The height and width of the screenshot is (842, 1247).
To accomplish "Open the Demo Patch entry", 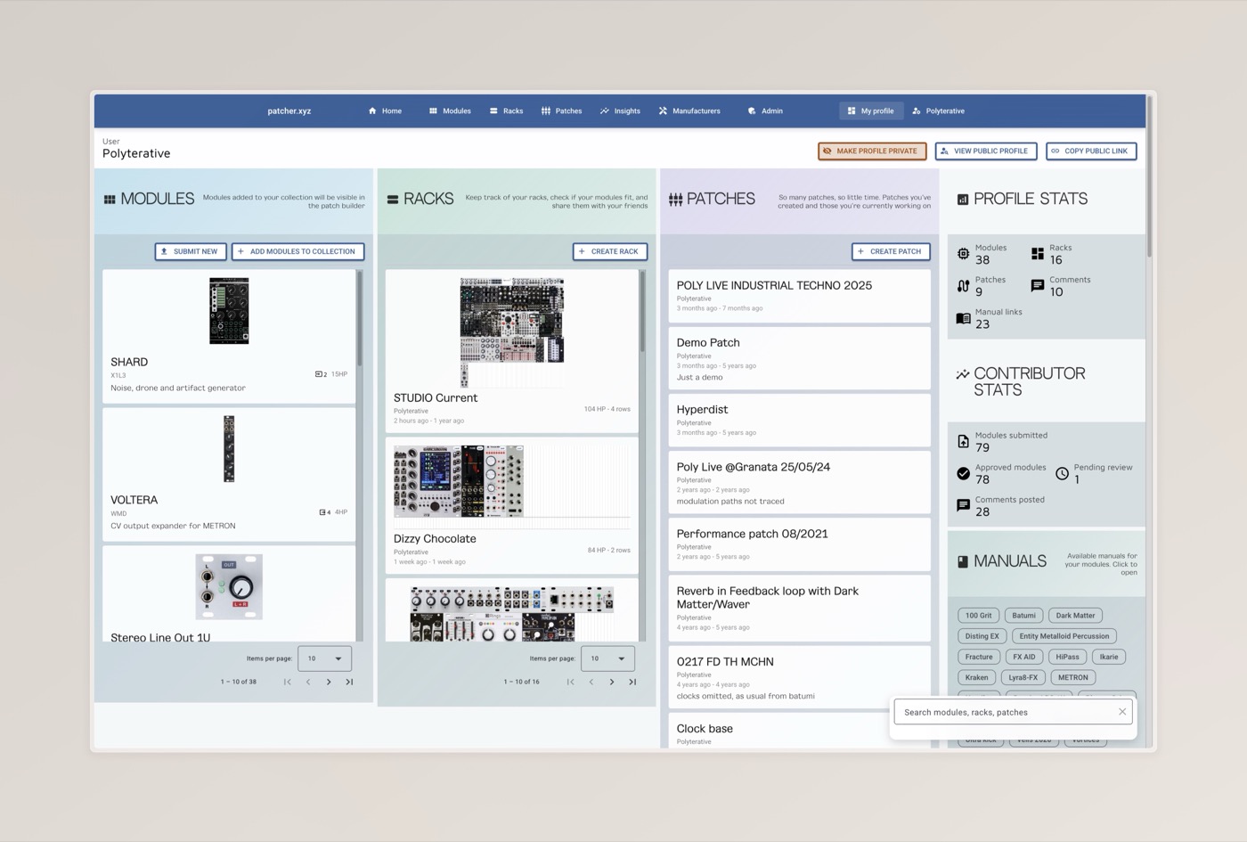I will click(x=799, y=358).
